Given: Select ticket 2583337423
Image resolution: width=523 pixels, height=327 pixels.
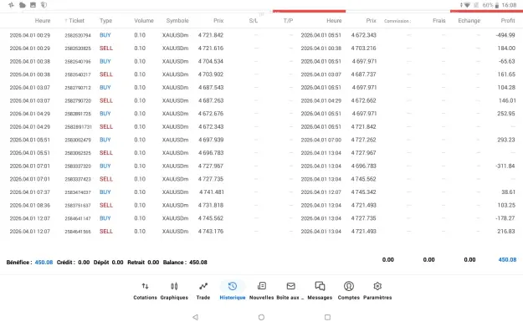Looking at the screenshot, I should 78,179.
